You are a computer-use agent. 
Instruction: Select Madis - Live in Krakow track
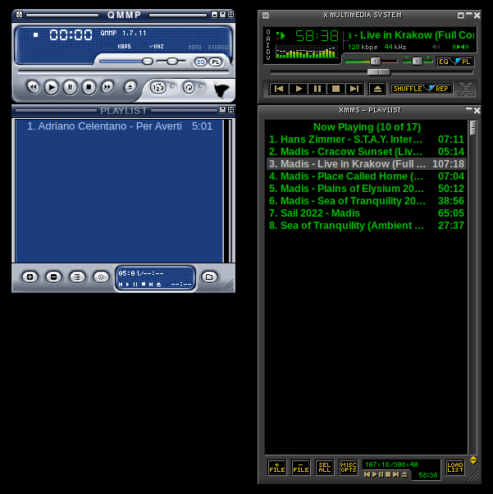(367, 164)
